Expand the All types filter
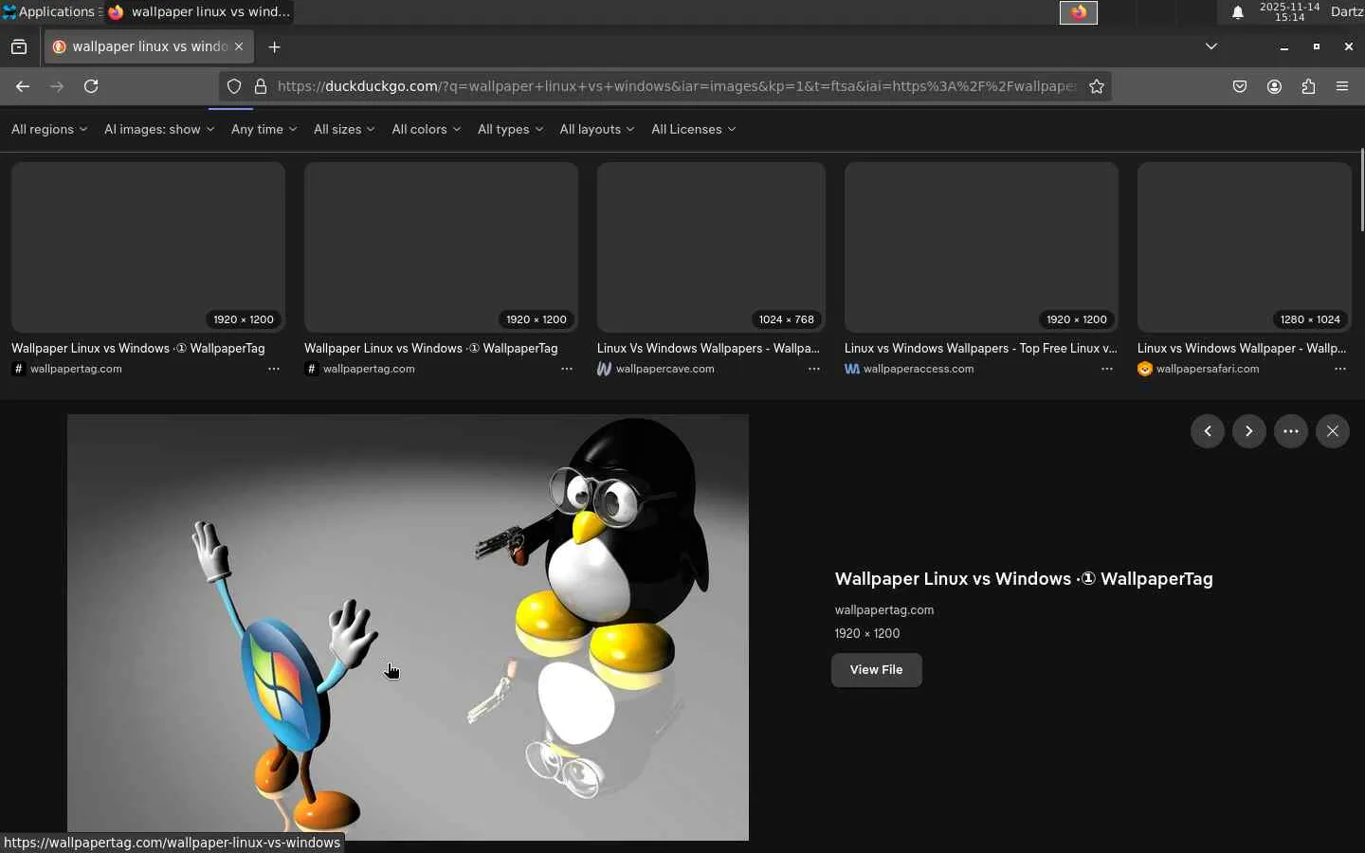 pos(511,129)
